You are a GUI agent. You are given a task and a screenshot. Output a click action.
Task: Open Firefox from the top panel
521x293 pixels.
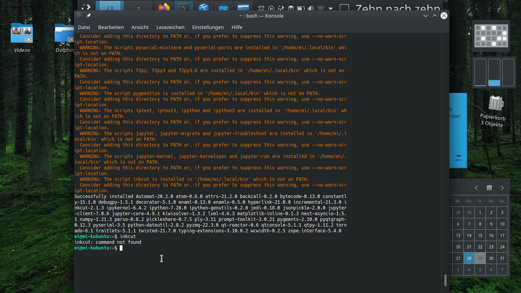point(164,7)
